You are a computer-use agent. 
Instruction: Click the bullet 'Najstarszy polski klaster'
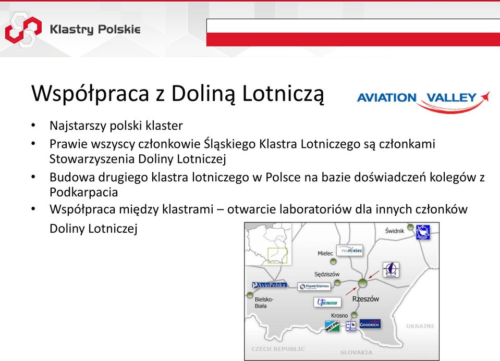point(116,126)
